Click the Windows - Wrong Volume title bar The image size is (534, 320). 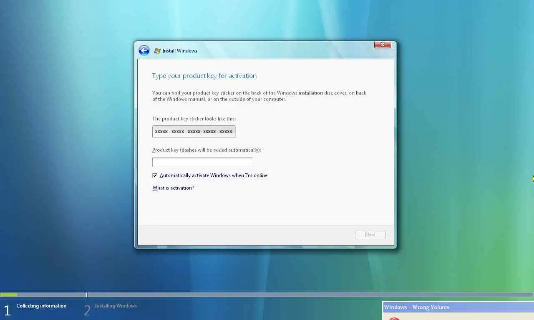(x=458, y=307)
